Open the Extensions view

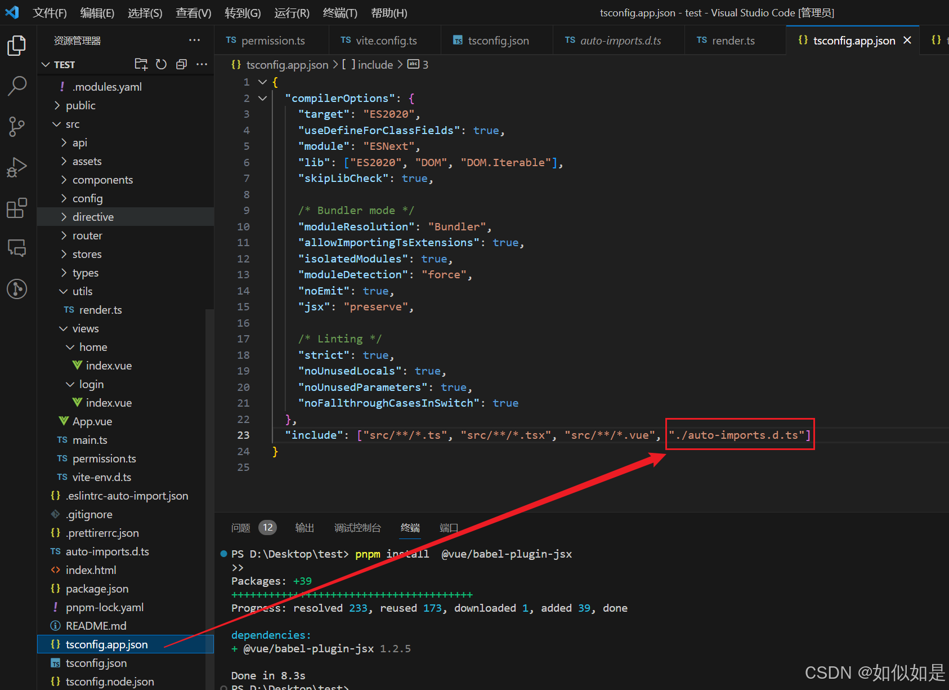pyautogui.click(x=17, y=208)
